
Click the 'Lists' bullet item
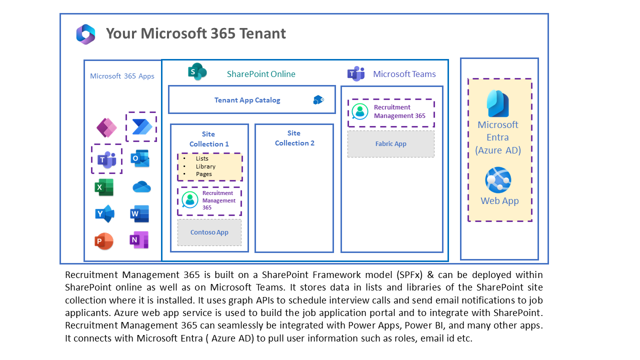click(x=202, y=158)
